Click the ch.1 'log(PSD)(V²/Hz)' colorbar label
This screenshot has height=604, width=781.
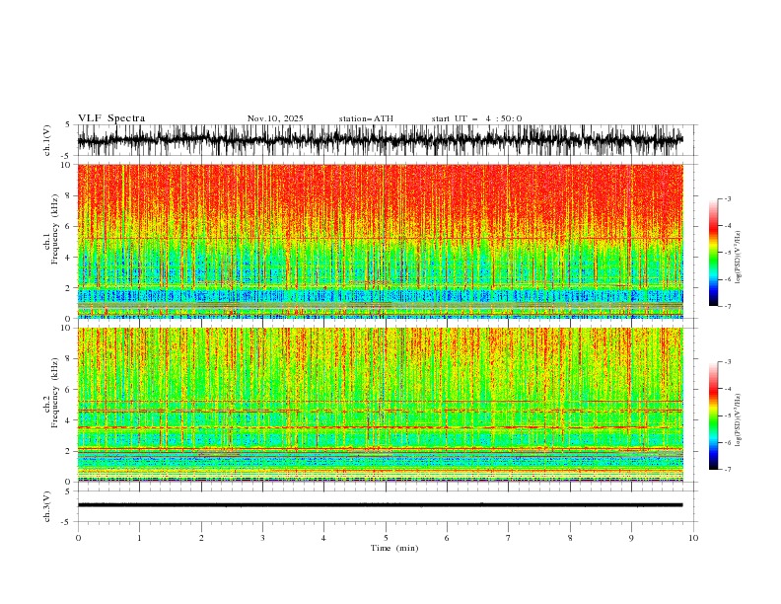739,258
